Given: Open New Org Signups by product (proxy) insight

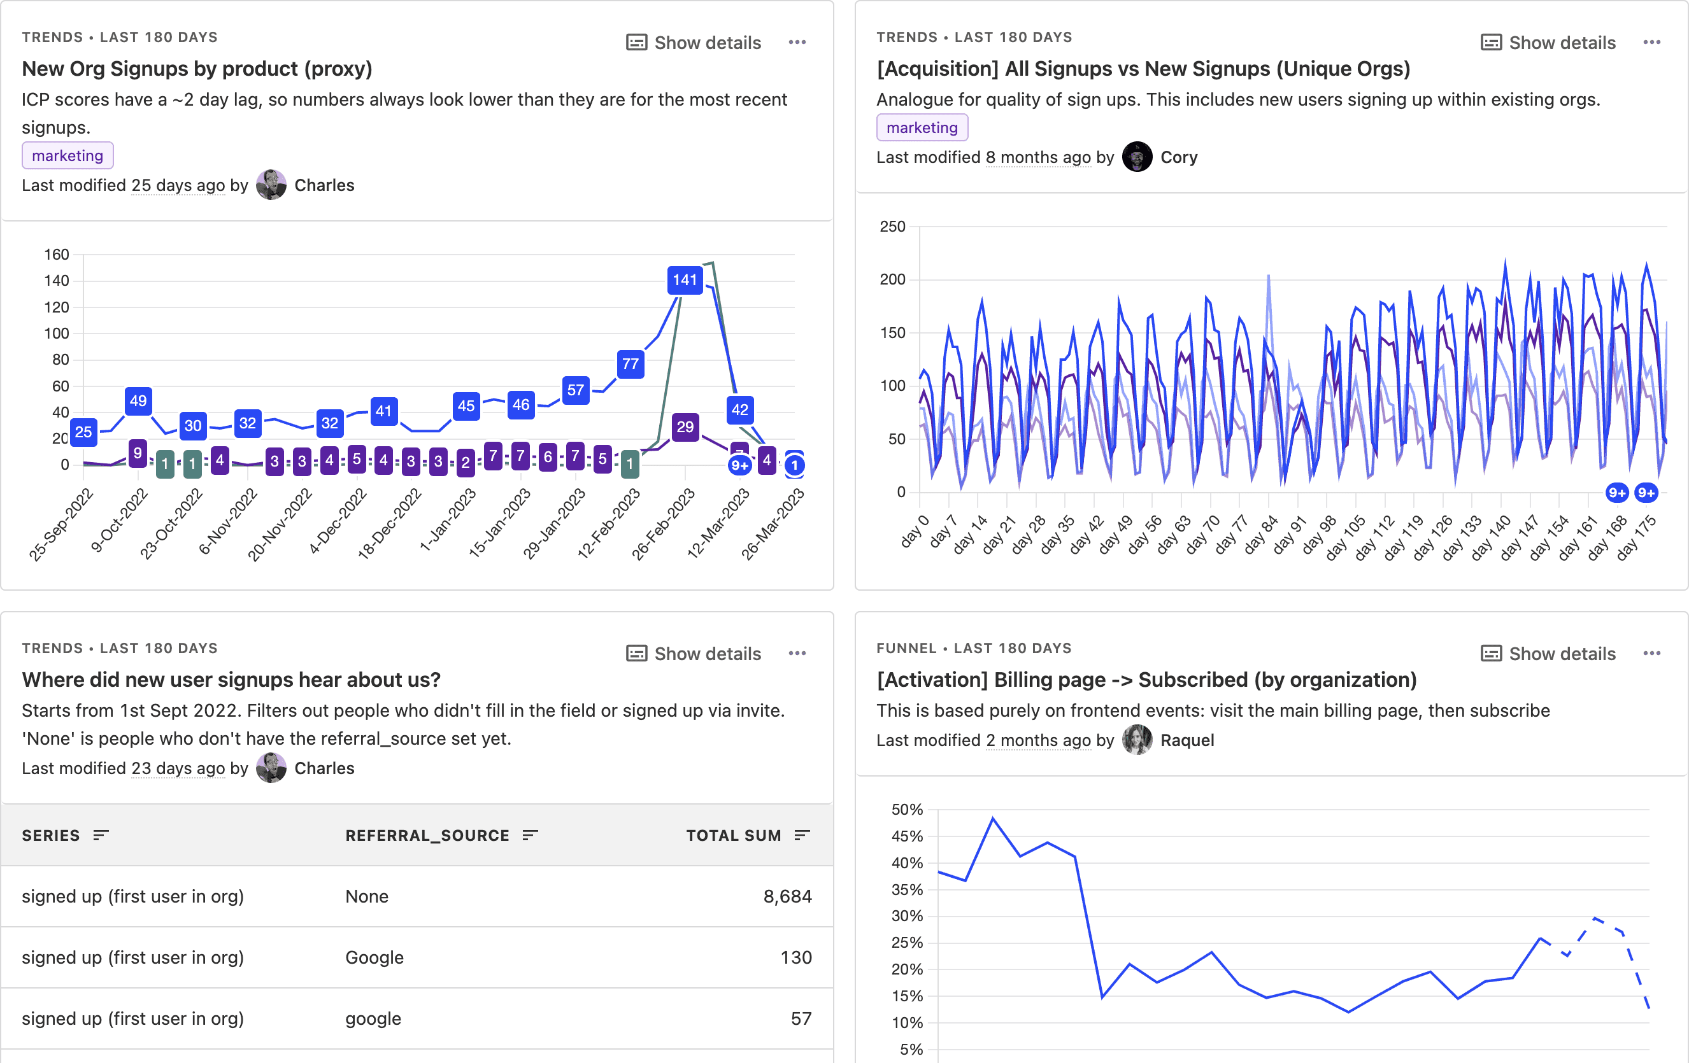Looking at the screenshot, I should tap(197, 69).
